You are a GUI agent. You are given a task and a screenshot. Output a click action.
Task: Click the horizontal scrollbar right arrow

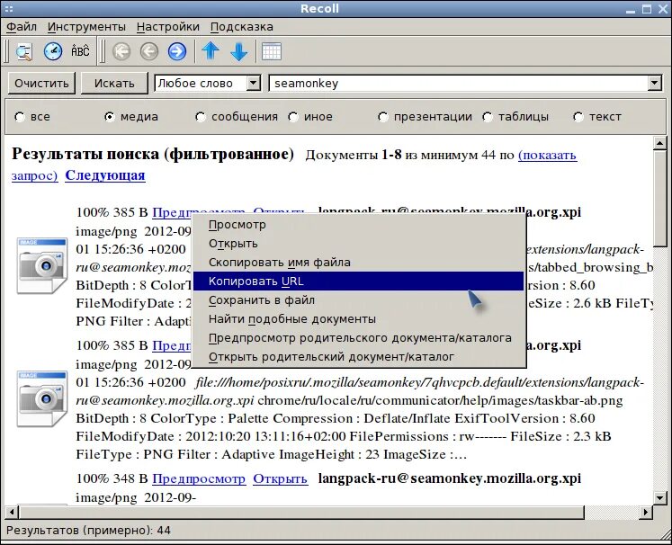[x=646, y=512]
